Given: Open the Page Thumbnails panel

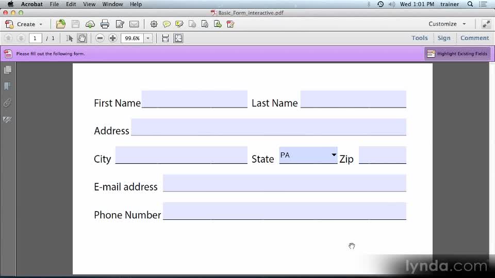Looking at the screenshot, I should click(x=8, y=69).
